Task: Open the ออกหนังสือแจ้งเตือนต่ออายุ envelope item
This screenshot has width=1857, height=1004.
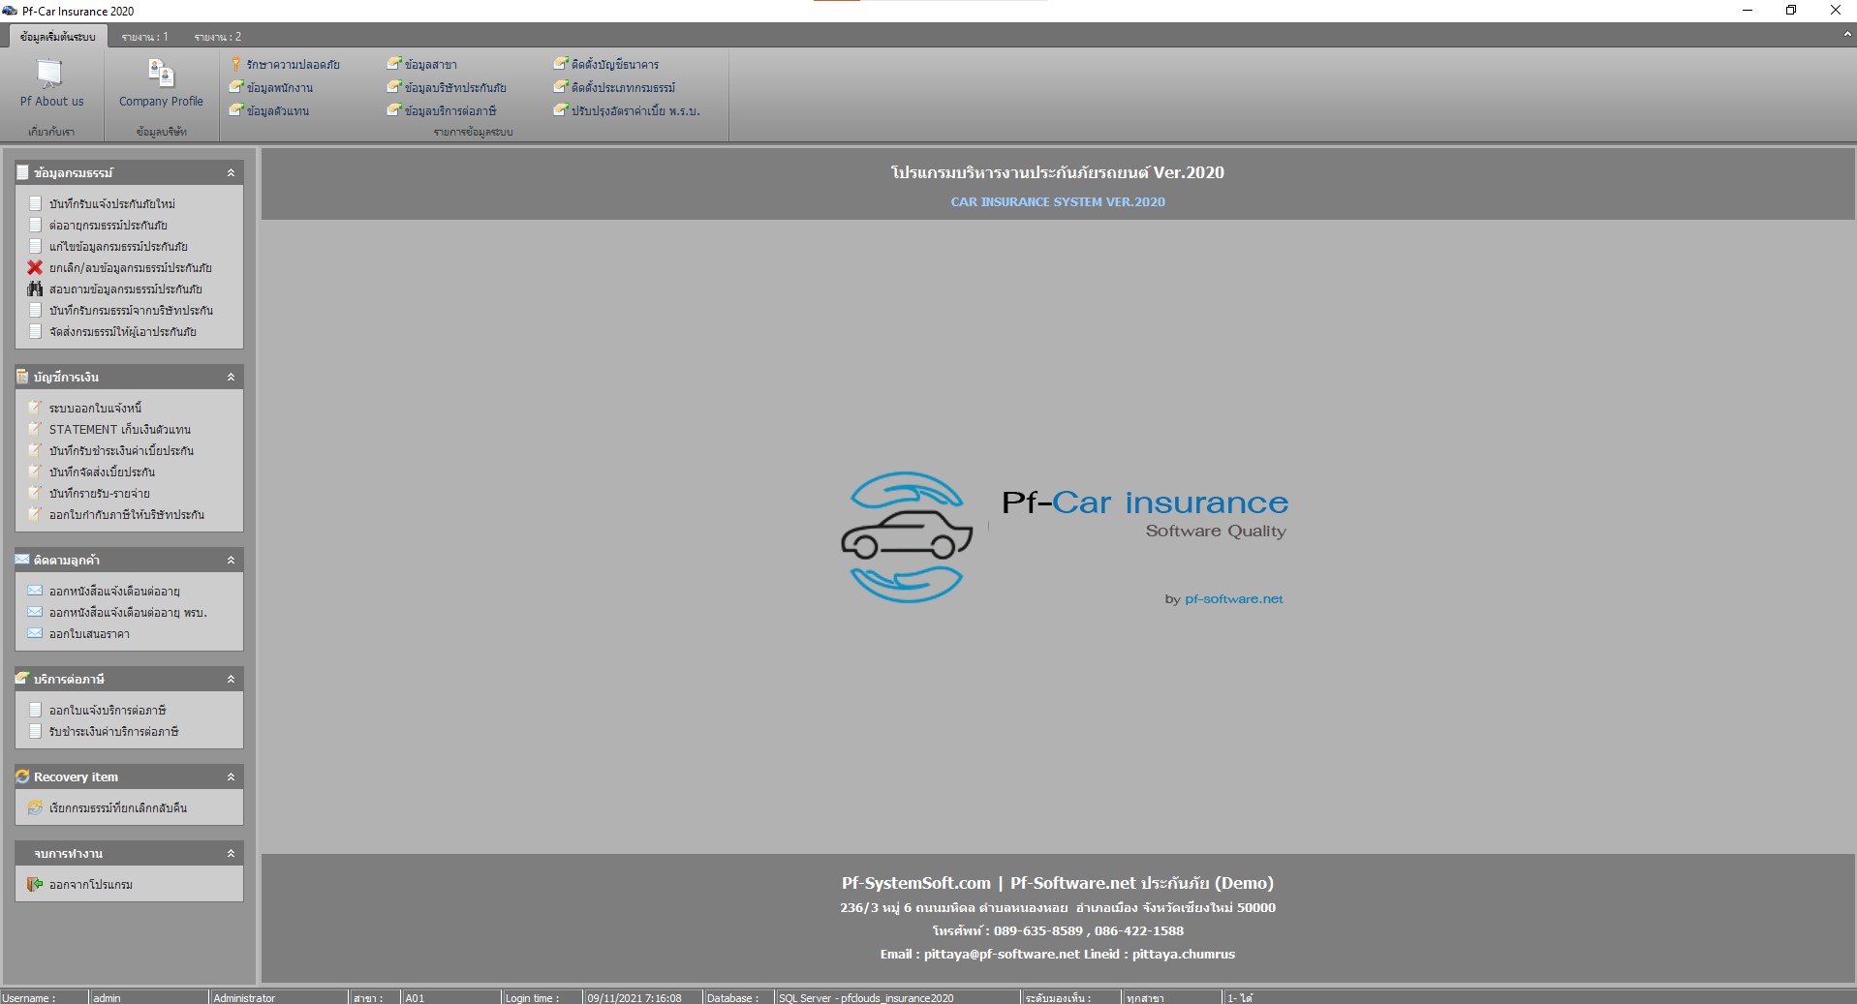Action: (x=104, y=591)
